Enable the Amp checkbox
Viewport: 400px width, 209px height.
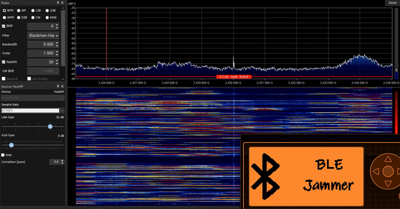[3, 155]
